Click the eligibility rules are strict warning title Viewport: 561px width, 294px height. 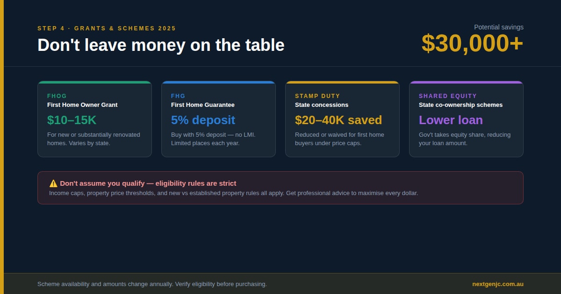point(148,183)
